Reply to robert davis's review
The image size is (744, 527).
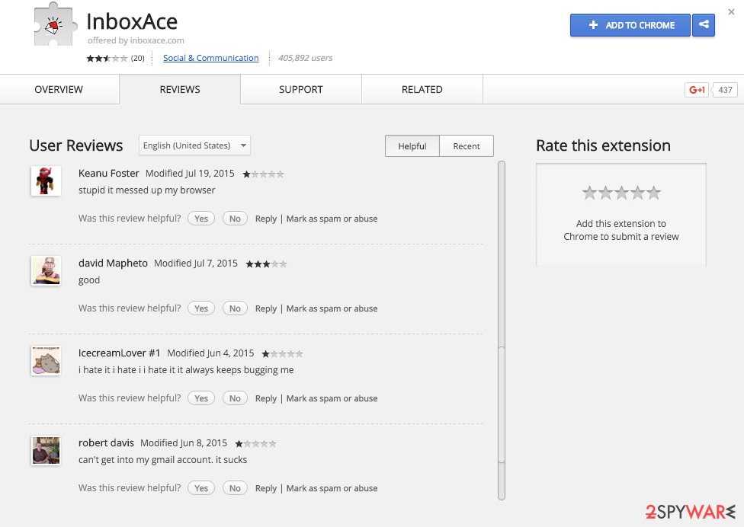click(266, 488)
